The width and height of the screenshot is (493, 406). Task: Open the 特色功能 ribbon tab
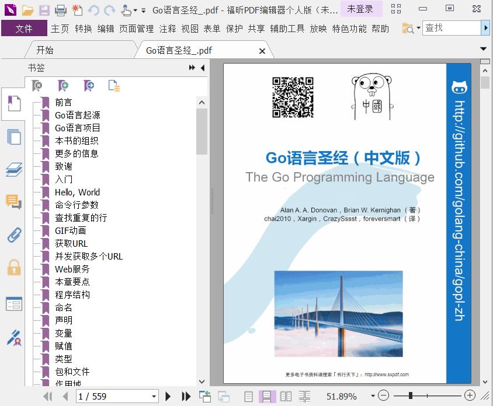(349, 29)
